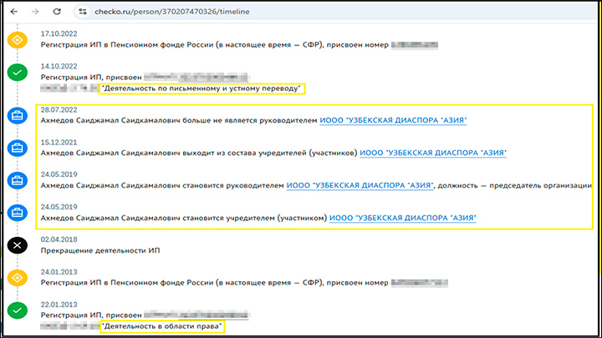The height and width of the screenshot is (338, 602).
Task: Click blue briefcase icon for 15.12.2021
Action: [17, 148]
